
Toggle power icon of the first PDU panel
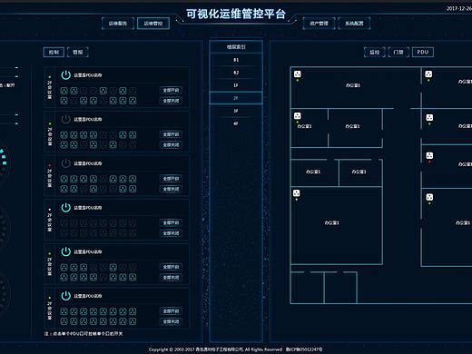click(x=65, y=75)
